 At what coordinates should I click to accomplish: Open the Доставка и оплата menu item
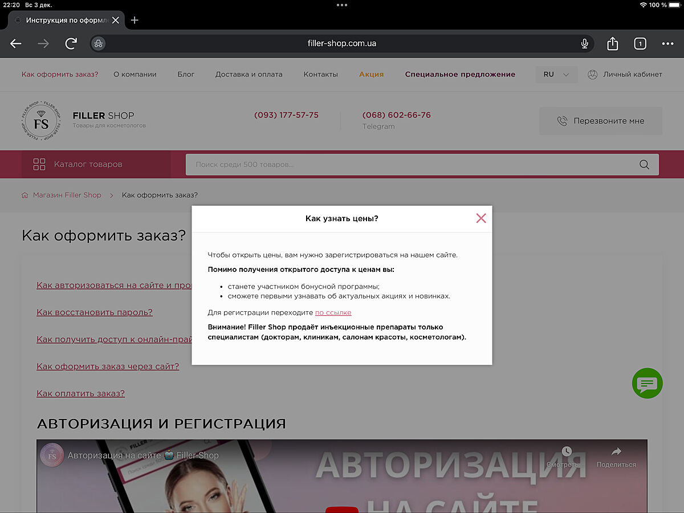pos(249,75)
